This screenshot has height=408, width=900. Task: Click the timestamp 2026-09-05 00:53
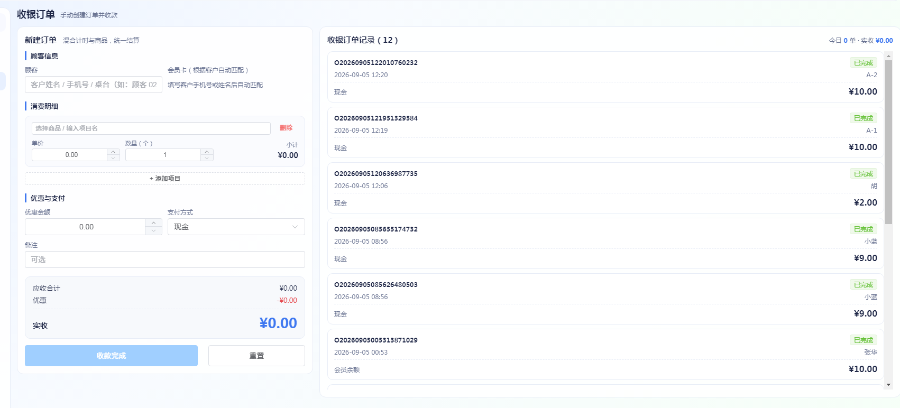[x=361, y=353]
